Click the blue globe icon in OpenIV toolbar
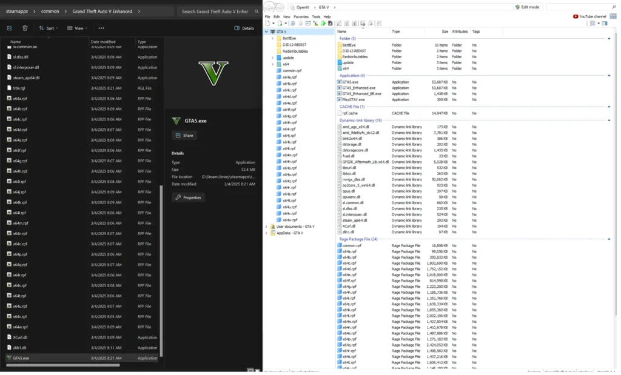 point(293,24)
